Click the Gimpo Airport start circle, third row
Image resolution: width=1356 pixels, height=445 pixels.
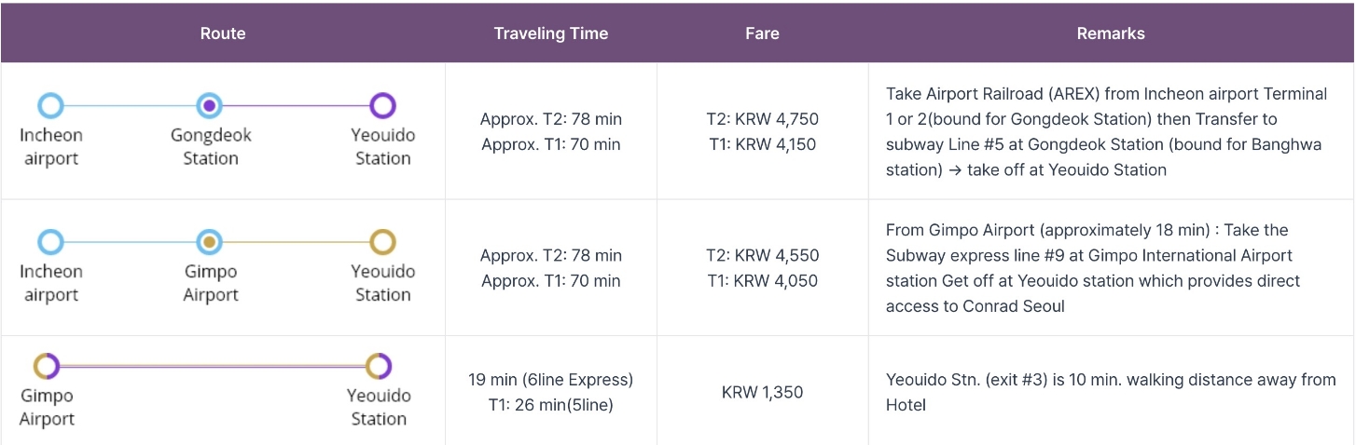(47, 366)
